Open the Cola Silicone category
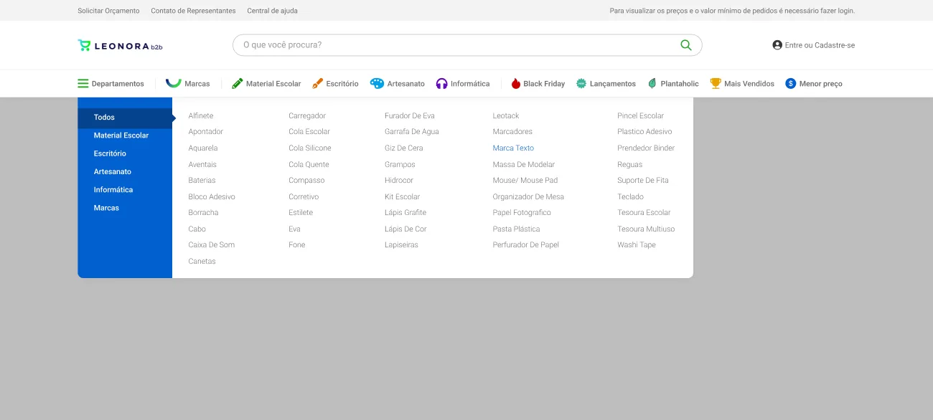933x420 pixels. point(310,148)
